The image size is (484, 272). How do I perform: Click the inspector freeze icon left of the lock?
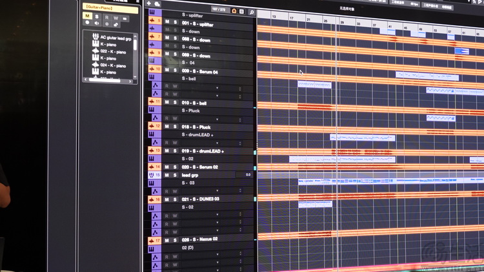(x=106, y=24)
